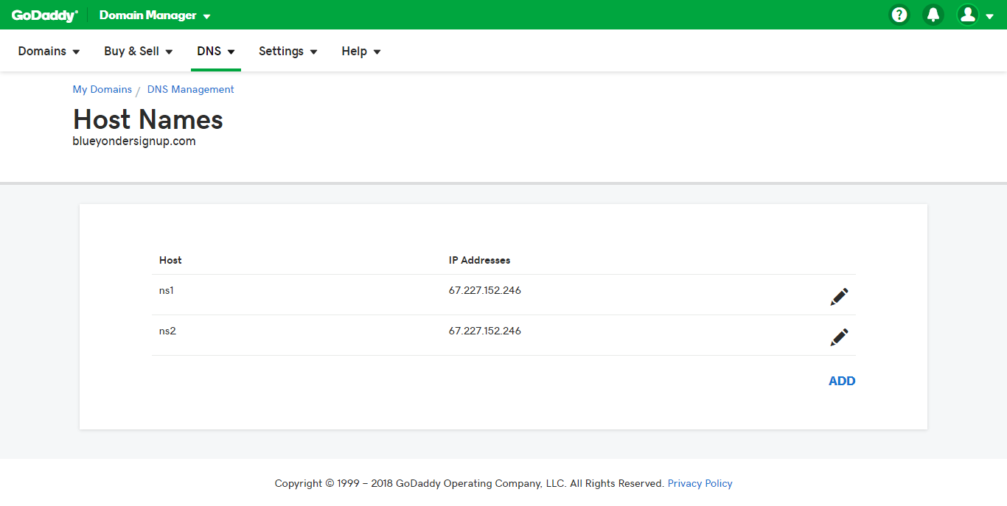This screenshot has height=506, width=1007.
Task: Expand the Domain Manager dropdown
Action: coord(155,15)
